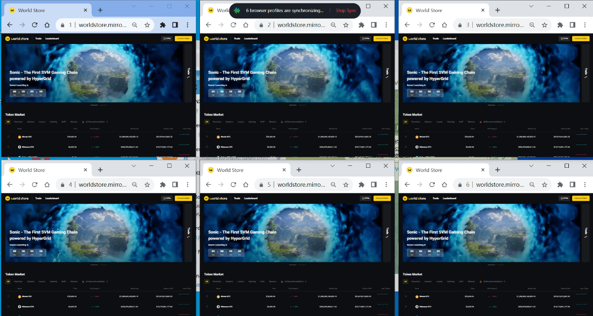
Task: Reload the page in profile 2 window
Action: pyautogui.click(x=233, y=25)
